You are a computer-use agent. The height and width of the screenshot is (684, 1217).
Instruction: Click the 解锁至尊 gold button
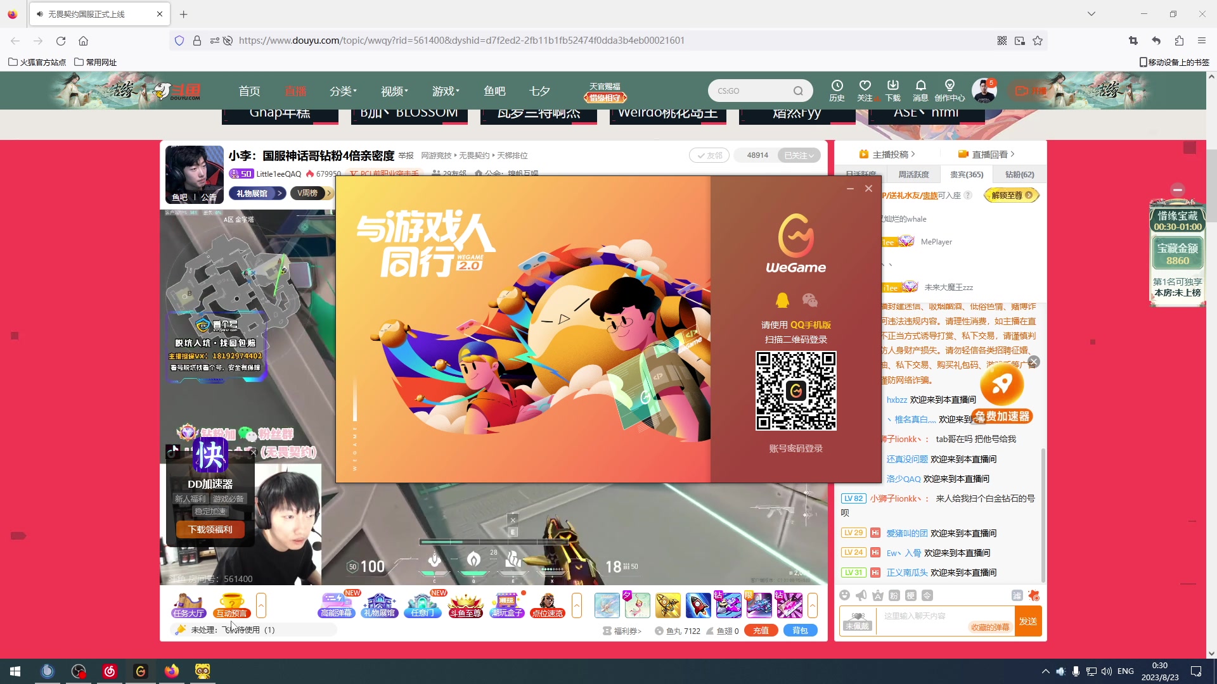1012,195
